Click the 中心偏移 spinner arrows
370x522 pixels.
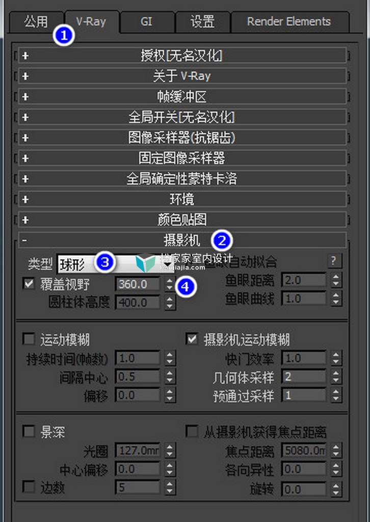[170, 469]
